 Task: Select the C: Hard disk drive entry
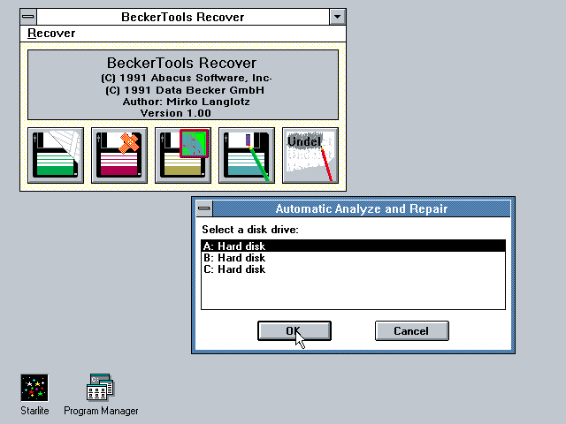[353, 269]
